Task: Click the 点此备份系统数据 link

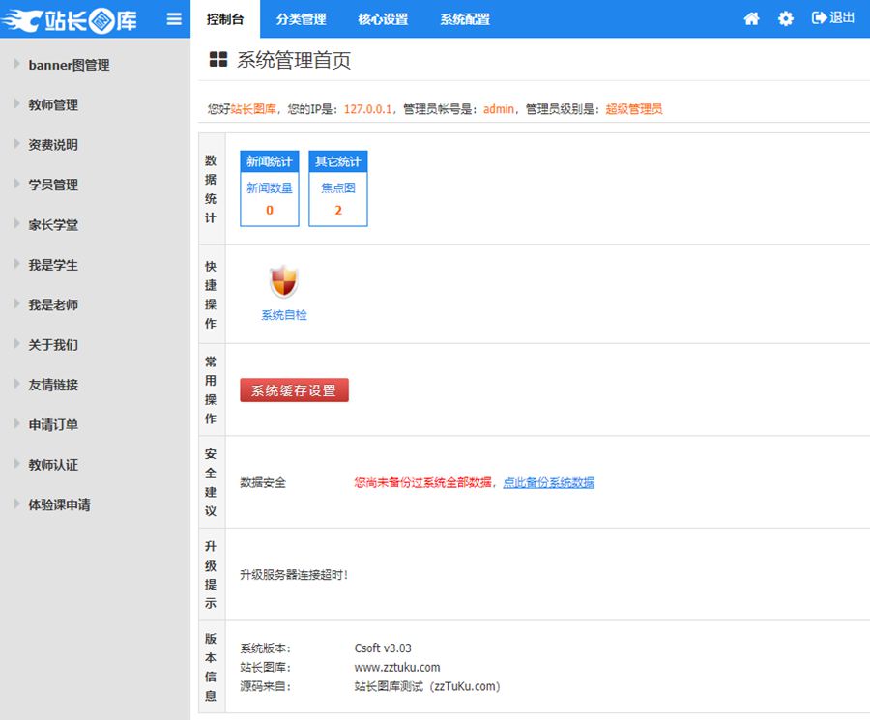Action: click(x=548, y=483)
